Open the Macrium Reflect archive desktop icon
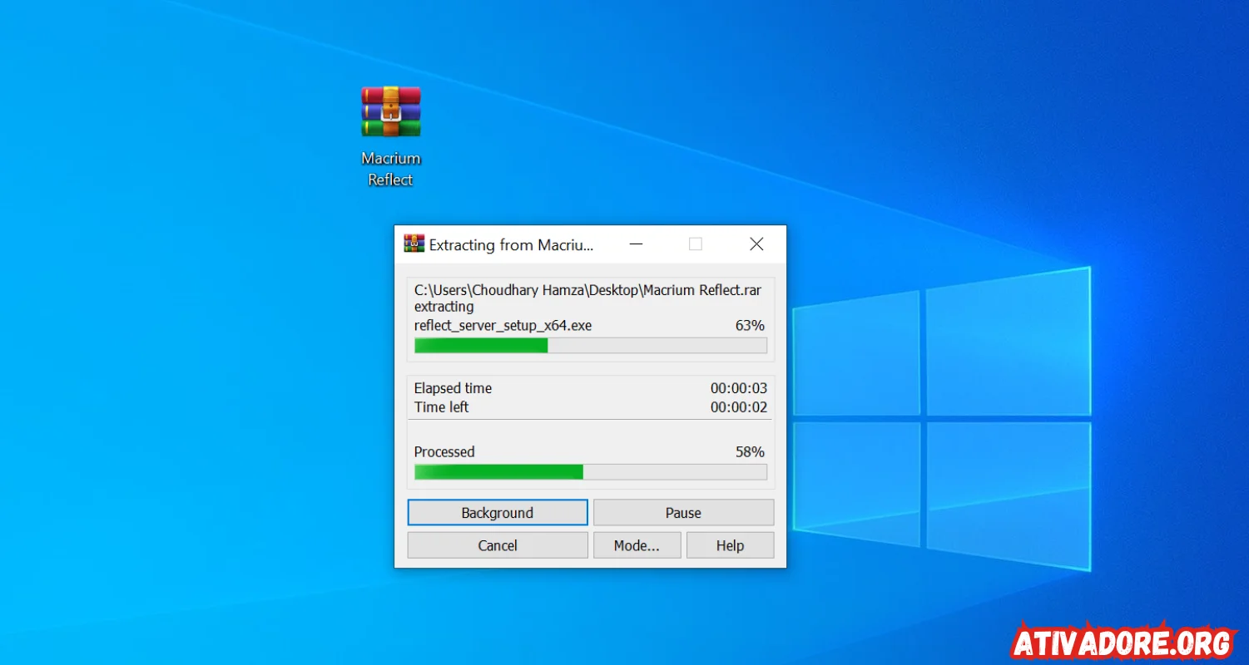The height and width of the screenshot is (665, 1249). 390,111
